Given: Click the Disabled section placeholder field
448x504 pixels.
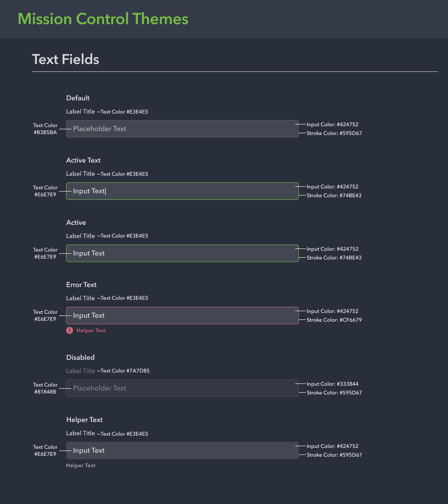Looking at the screenshot, I should point(182,388).
